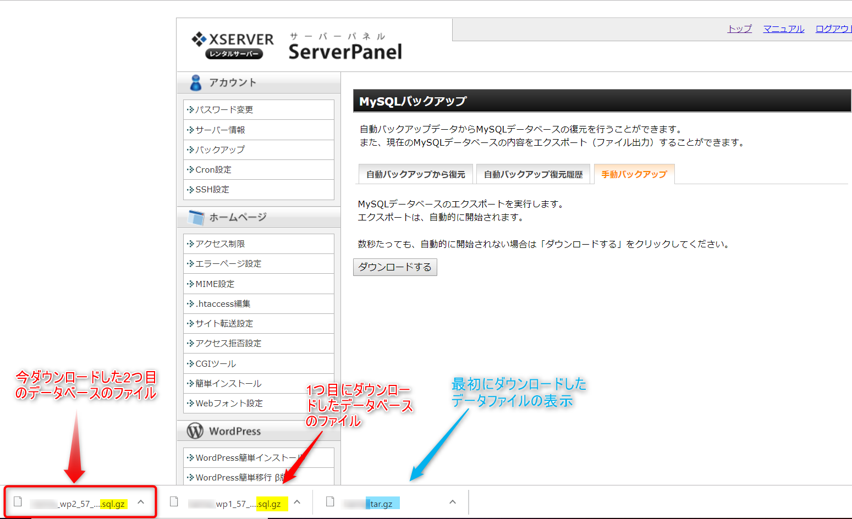The image size is (852, 519).
Task: Switch to 自動バックアップ復元履歴 tab
Action: click(533, 174)
